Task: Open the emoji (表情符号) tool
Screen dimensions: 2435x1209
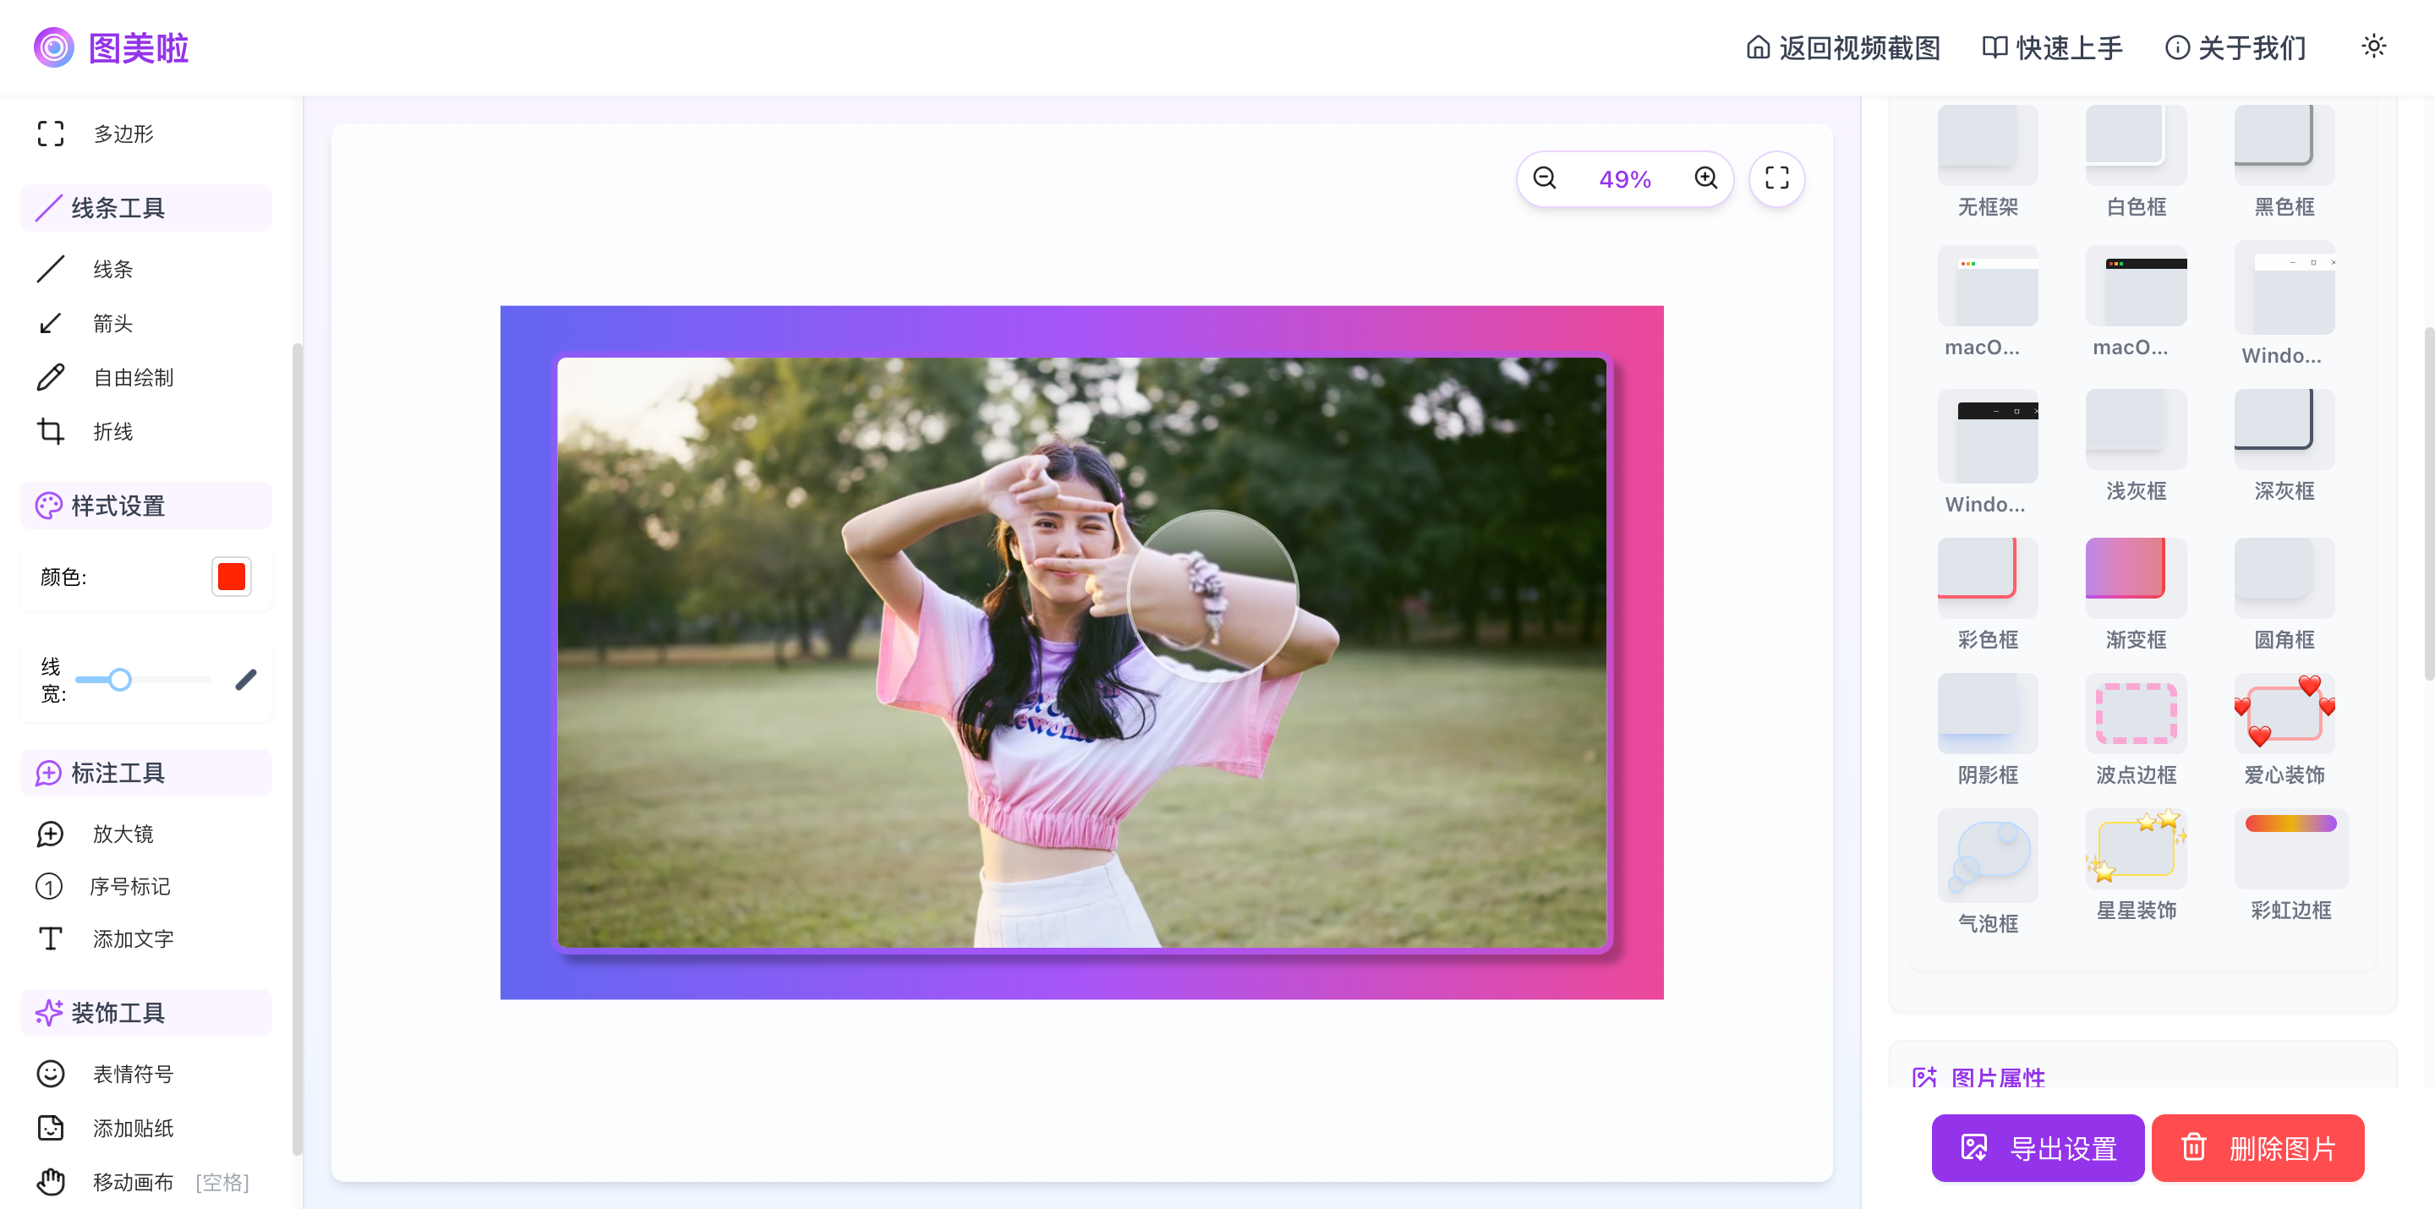Action: coord(133,1074)
